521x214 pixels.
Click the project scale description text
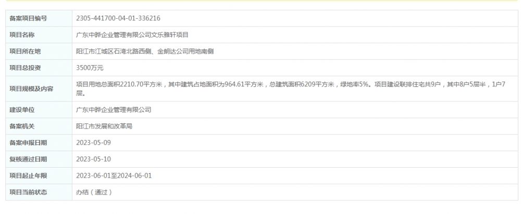pos(291,89)
